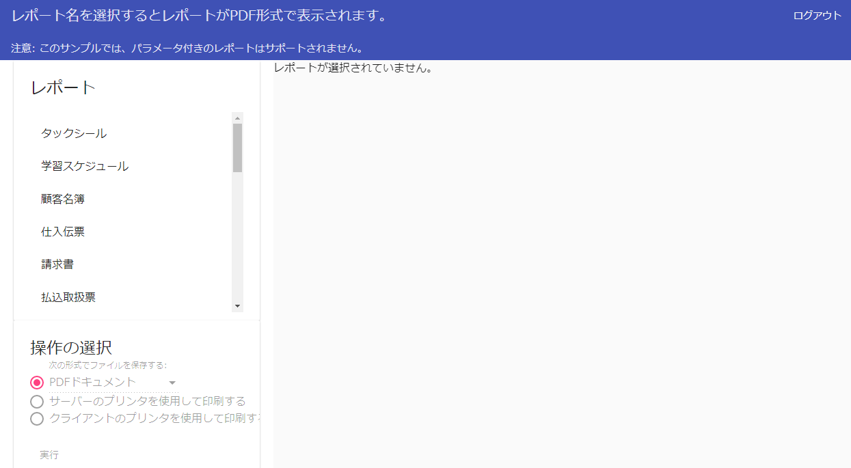Click the report list scrollbar thumb
851x468 pixels.
coord(238,147)
